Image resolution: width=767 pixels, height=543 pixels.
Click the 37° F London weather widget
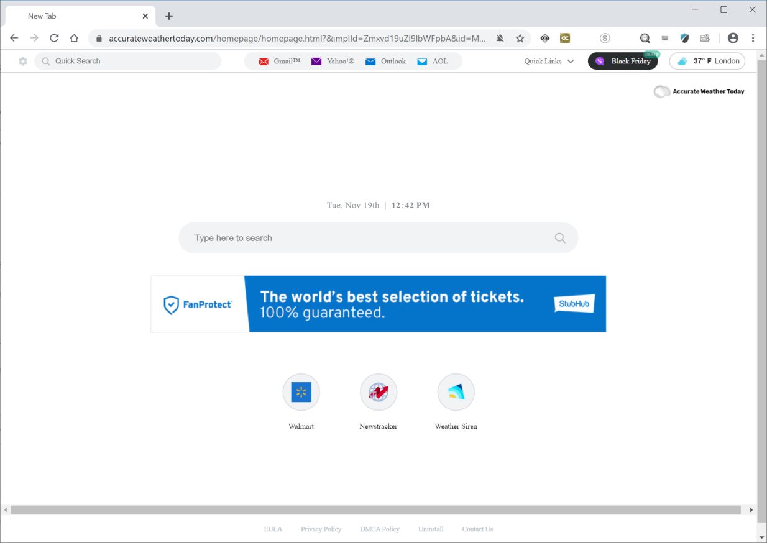707,61
